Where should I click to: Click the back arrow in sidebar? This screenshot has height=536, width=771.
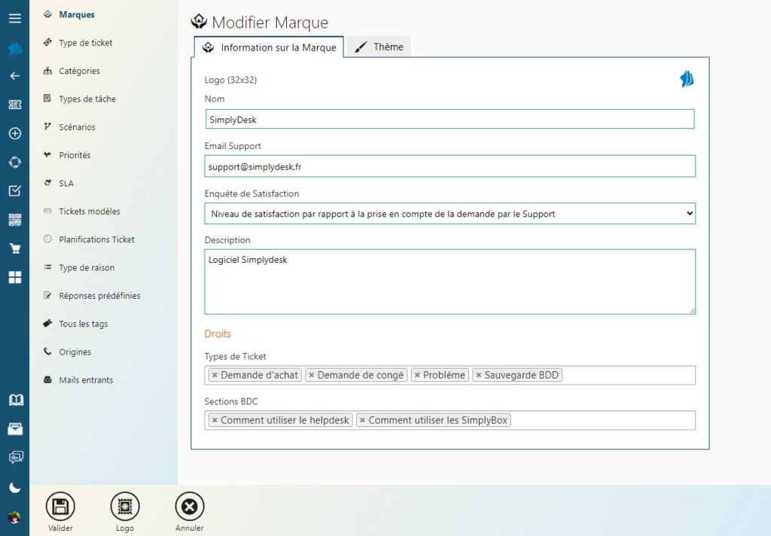click(x=14, y=76)
